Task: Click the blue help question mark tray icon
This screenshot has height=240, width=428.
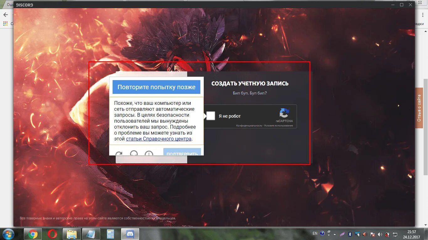Action: click(322, 233)
